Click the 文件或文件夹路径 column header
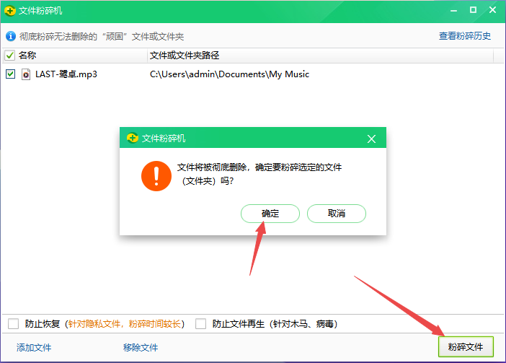506x363 pixels. (184, 56)
